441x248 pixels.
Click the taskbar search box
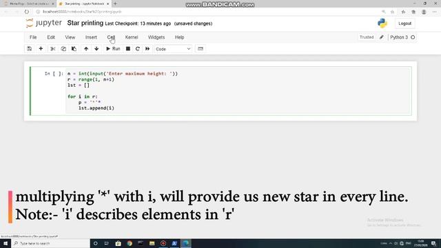coord(50,243)
